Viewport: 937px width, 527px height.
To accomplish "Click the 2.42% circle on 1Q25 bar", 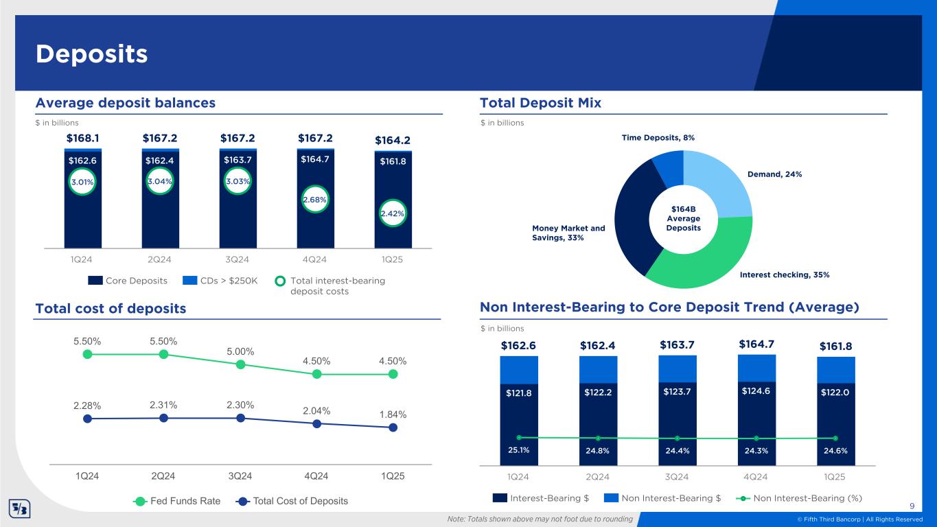I will click(x=393, y=213).
